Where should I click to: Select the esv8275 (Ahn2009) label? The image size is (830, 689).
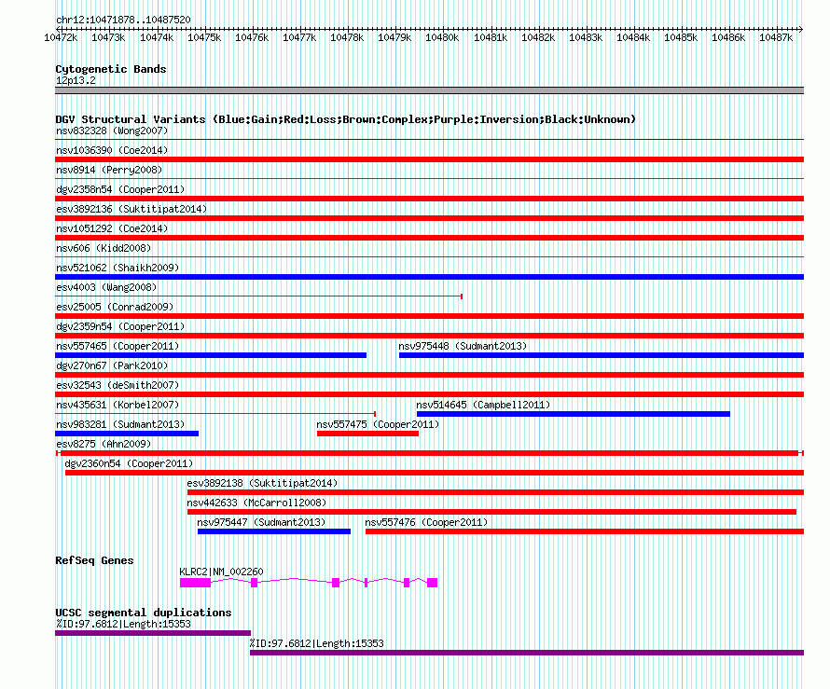tap(104, 444)
